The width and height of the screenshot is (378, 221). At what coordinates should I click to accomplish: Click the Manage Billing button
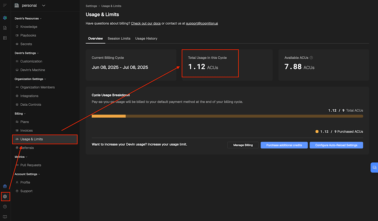coord(243,145)
